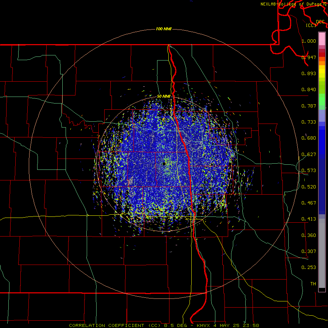Click the 0.253 scale value
The width and height of the screenshot is (328, 328).
309,268
